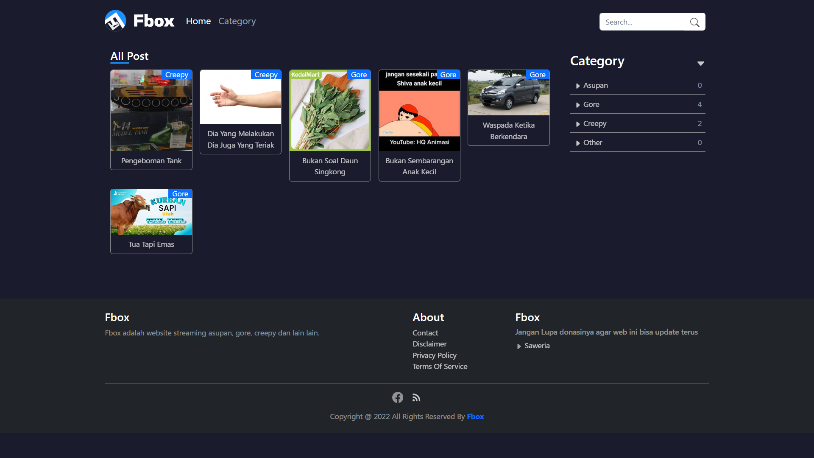Expand the Gore category item
The image size is (814, 458).
(x=591, y=104)
